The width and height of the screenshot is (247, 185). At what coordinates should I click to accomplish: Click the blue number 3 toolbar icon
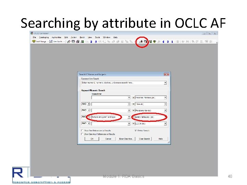point(168,42)
